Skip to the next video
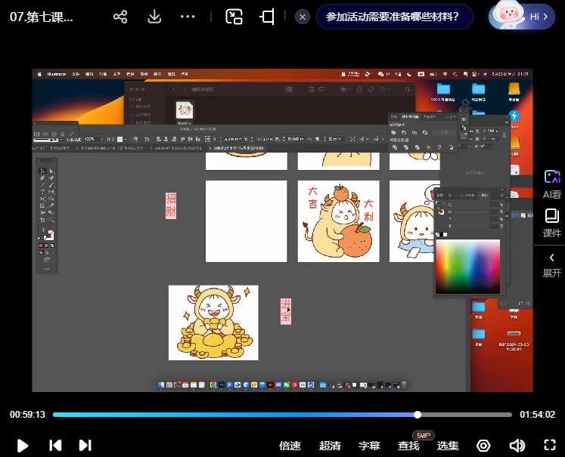565x457 pixels. click(85, 446)
